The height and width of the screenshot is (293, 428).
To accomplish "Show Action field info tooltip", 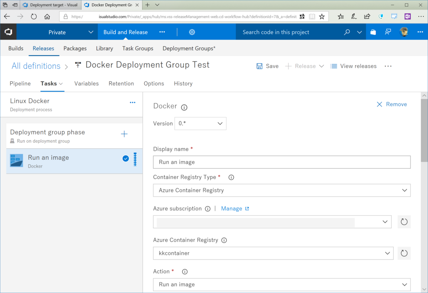I will click(185, 272).
